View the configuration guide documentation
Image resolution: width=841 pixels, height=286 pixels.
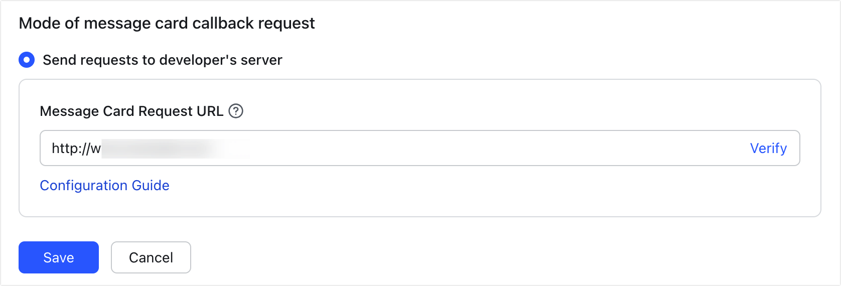coord(104,186)
